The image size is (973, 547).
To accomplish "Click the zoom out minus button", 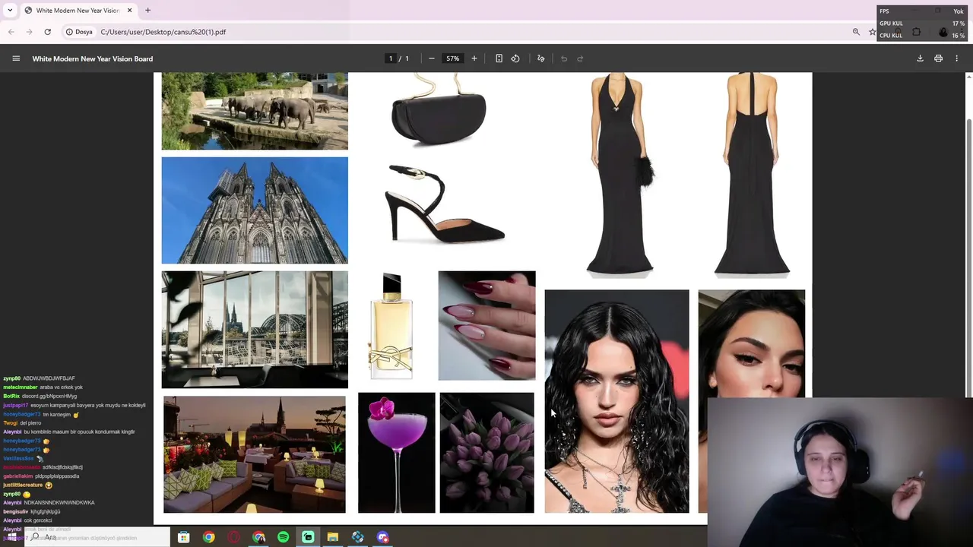I will coord(432,58).
